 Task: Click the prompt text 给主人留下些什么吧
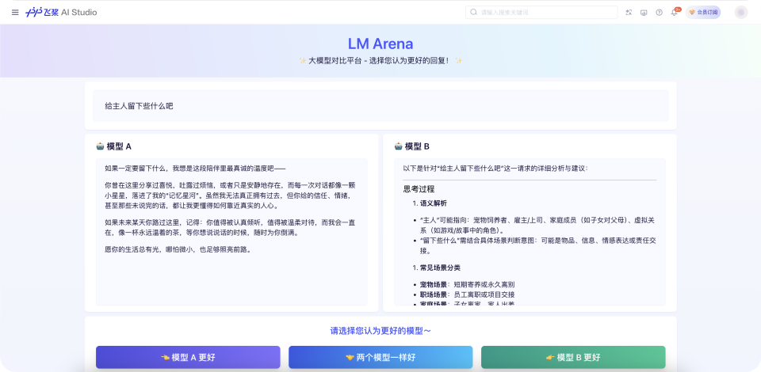click(139, 105)
